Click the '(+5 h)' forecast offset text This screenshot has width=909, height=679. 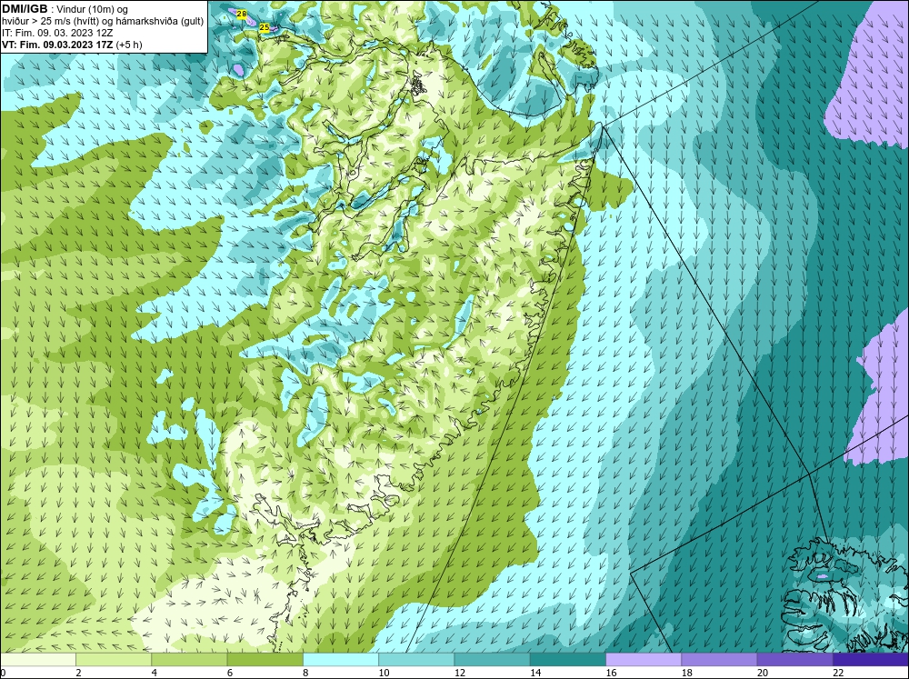129,45
